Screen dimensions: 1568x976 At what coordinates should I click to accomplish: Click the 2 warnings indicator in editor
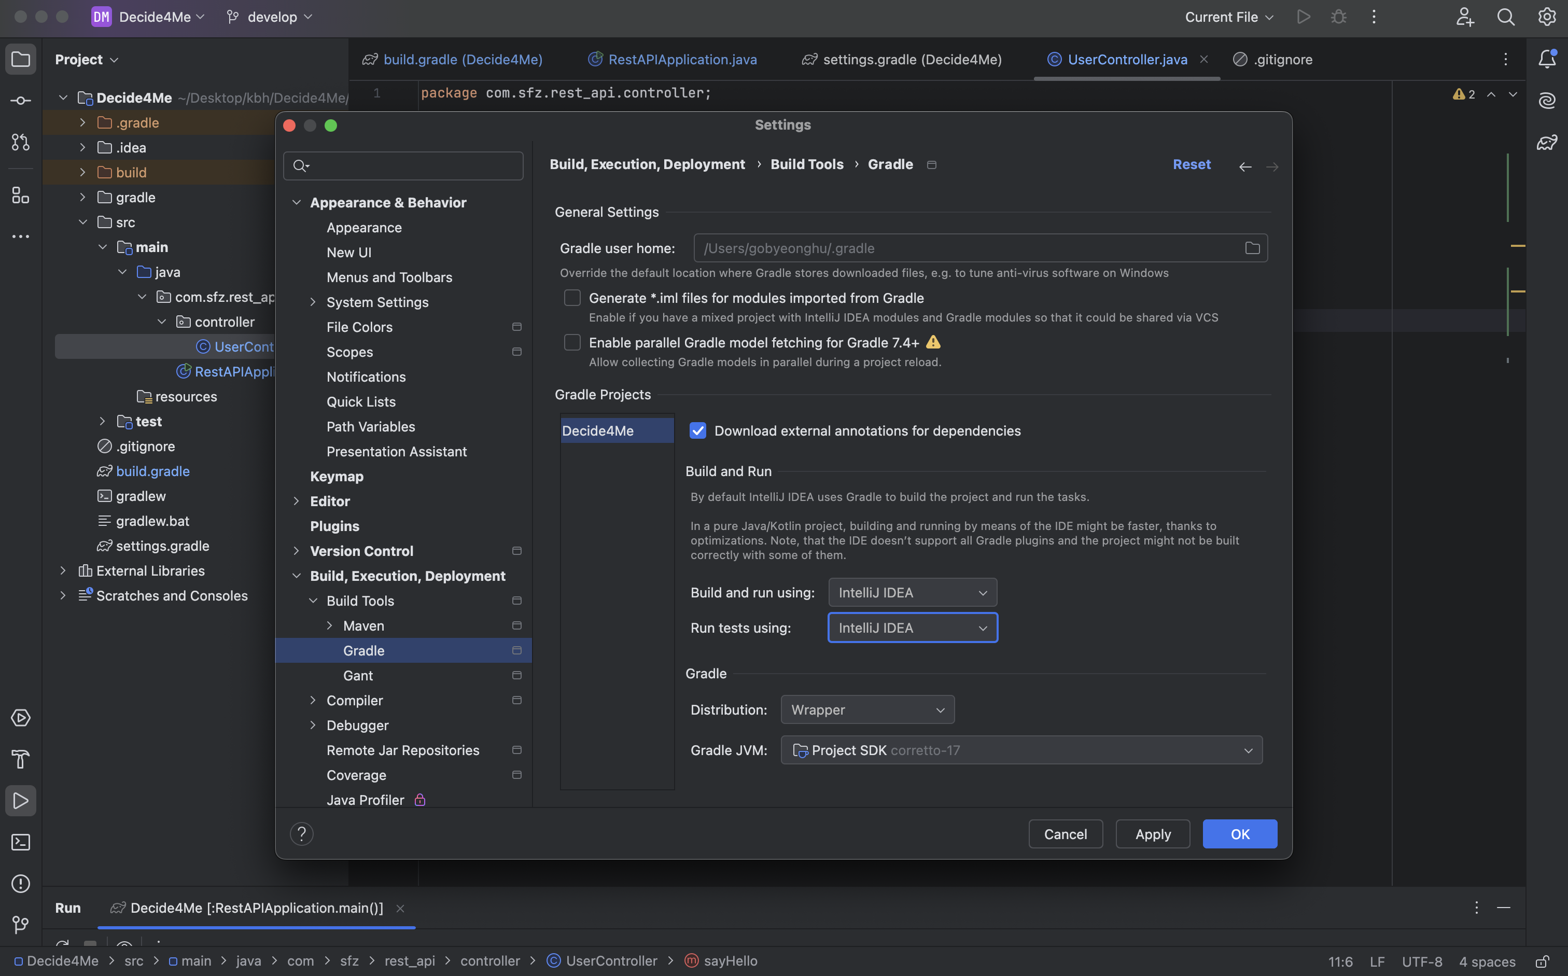coord(1463,94)
